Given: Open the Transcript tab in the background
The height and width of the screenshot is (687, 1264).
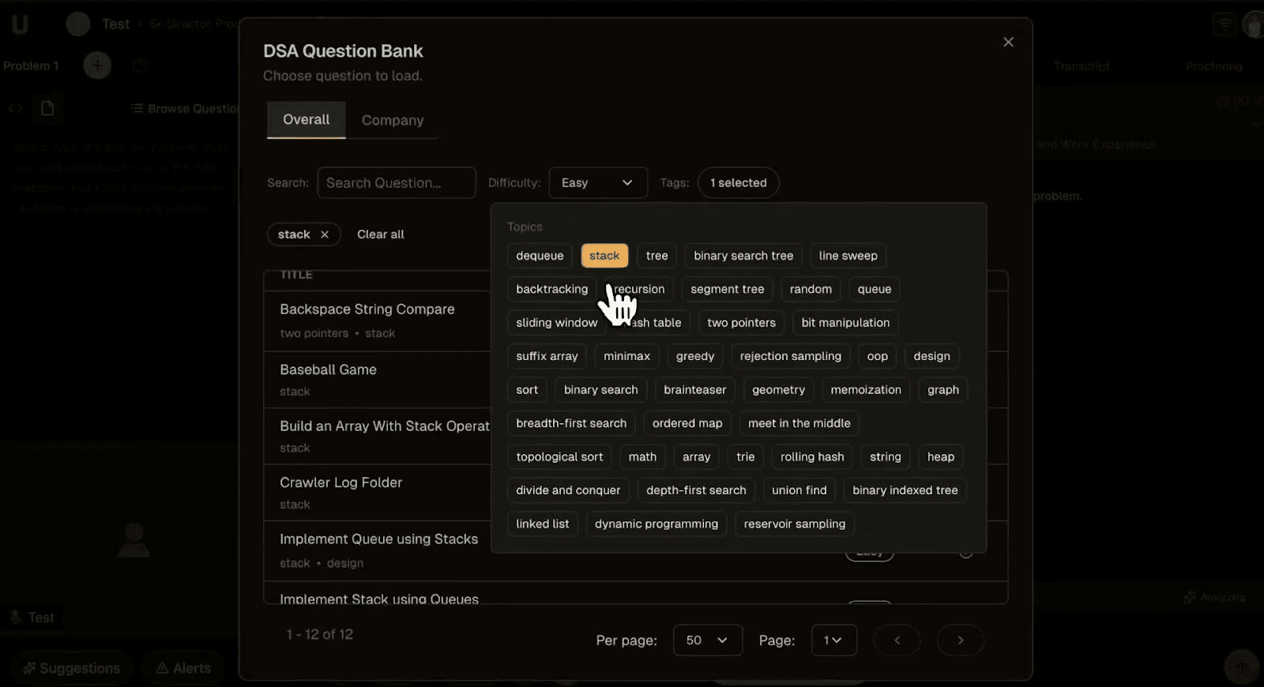Looking at the screenshot, I should tap(1082, 66).
